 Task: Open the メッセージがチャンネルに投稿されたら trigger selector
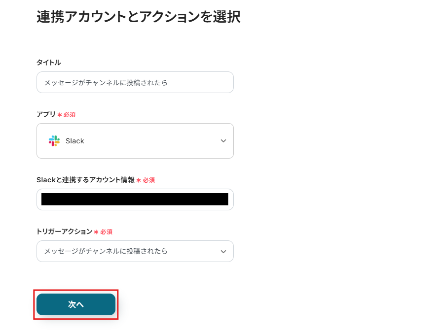(x=128, y=251)
